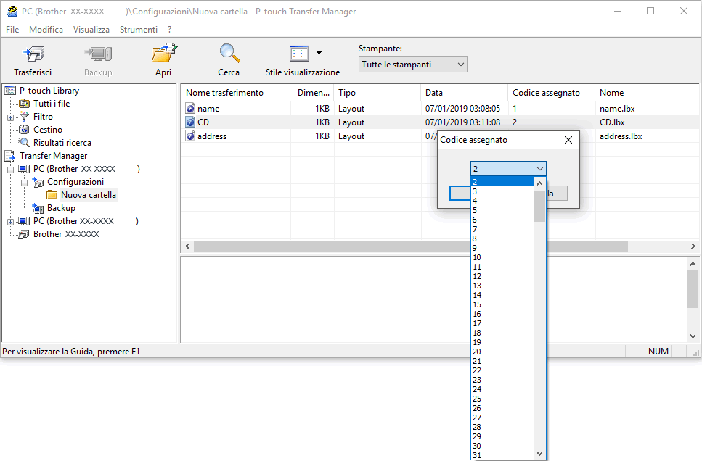Click the file list scroll left arrow
702x461 pixels.
[187, 246]
